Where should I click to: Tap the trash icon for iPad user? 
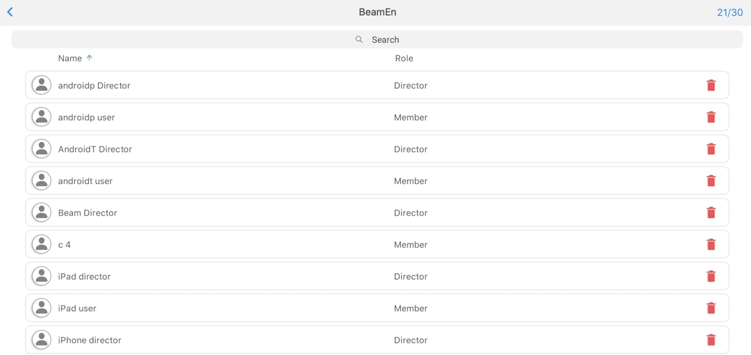(711, 308)
